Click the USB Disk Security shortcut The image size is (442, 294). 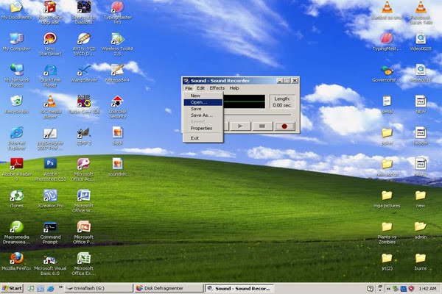pos(117,107)
